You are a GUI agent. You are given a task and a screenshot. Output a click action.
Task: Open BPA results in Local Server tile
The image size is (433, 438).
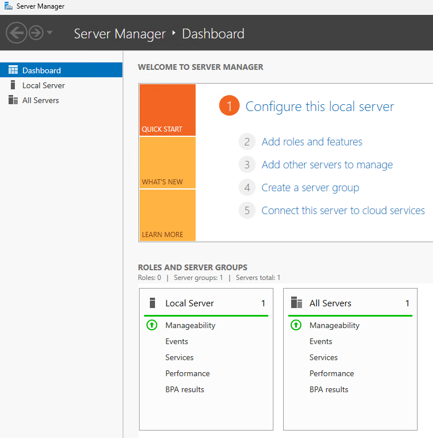(185, 389)
